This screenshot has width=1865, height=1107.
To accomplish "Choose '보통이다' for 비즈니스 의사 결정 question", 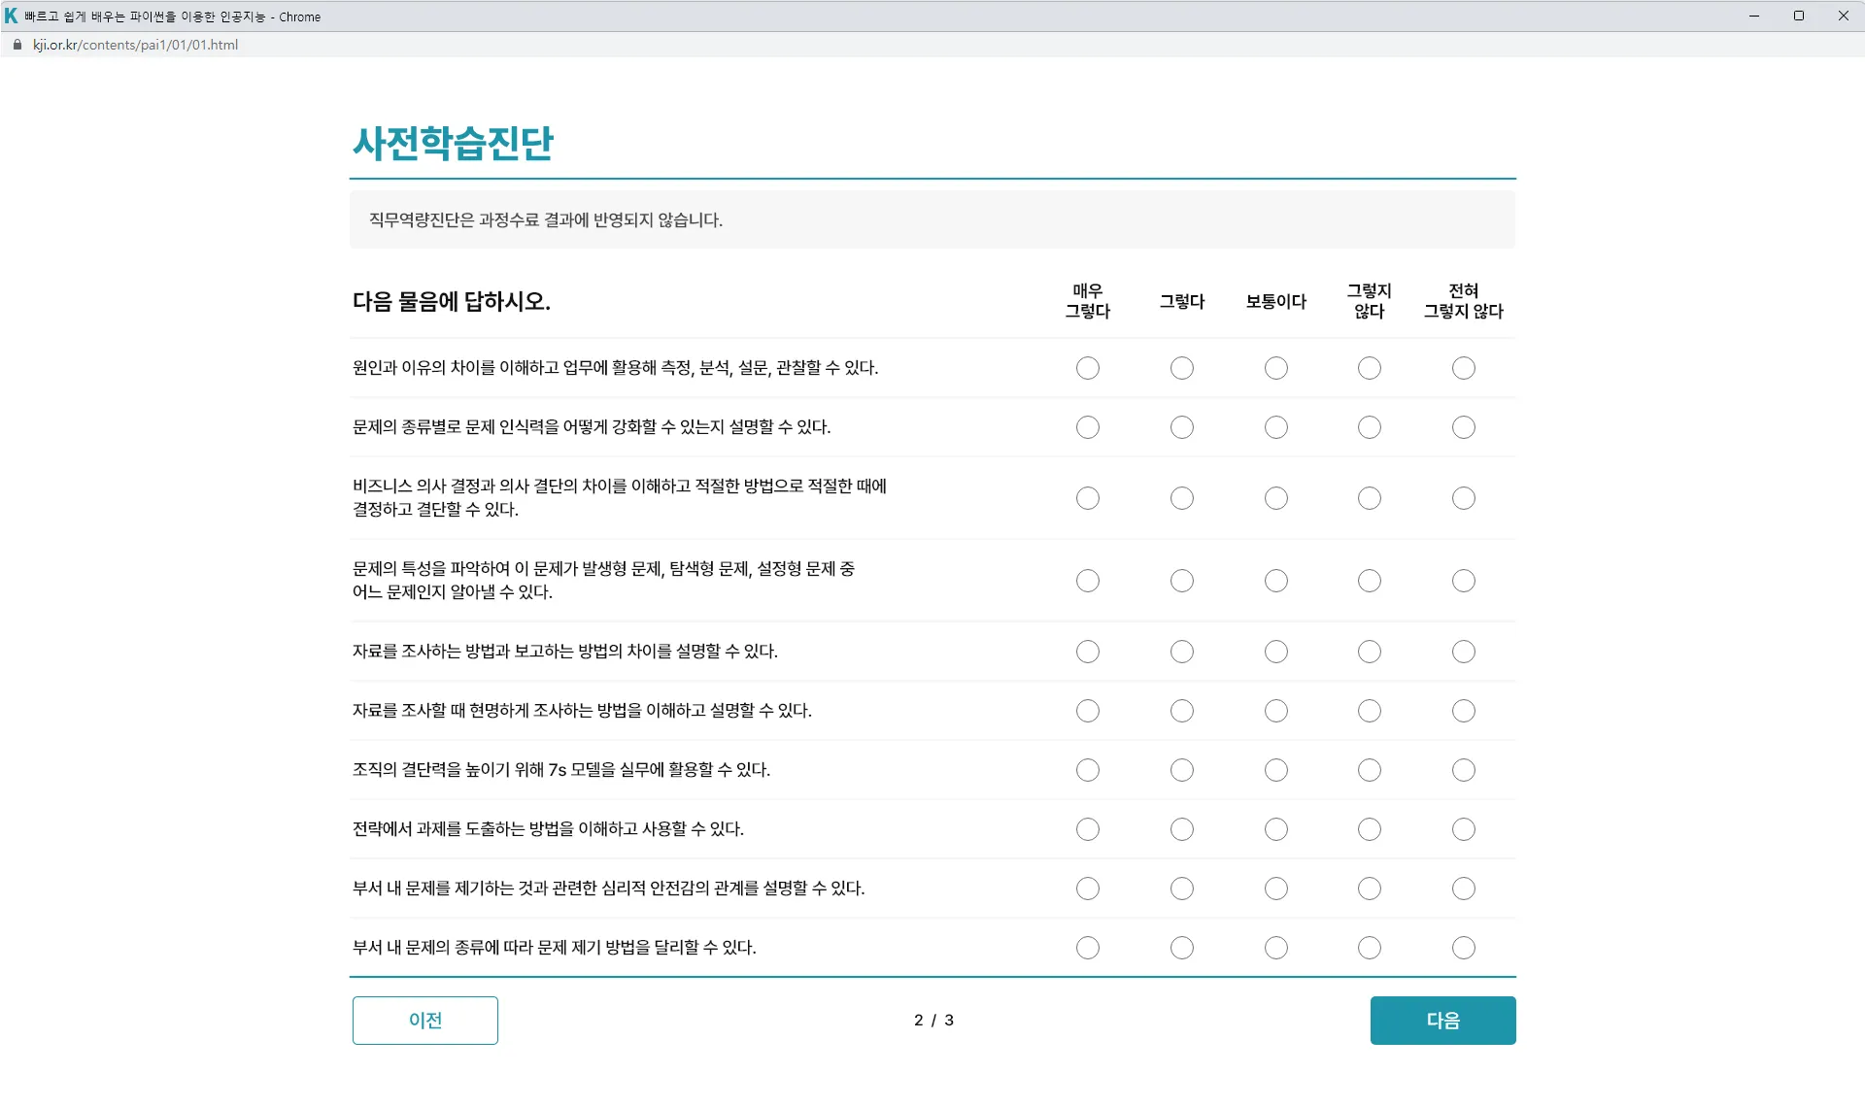I will tap(1275, 498).
